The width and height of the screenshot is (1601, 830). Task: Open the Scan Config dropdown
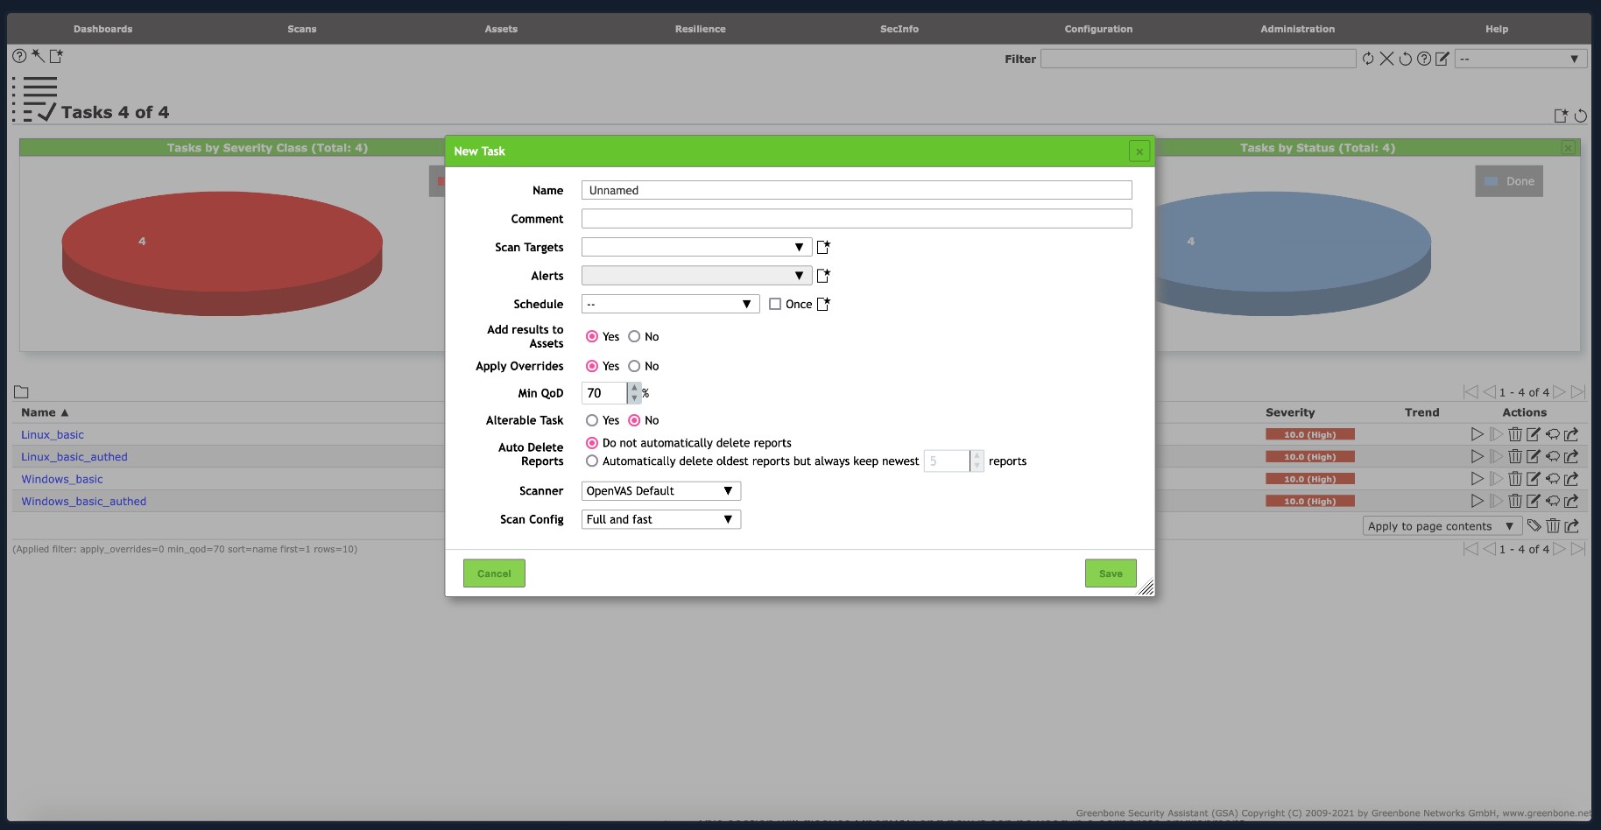point(661,519)
